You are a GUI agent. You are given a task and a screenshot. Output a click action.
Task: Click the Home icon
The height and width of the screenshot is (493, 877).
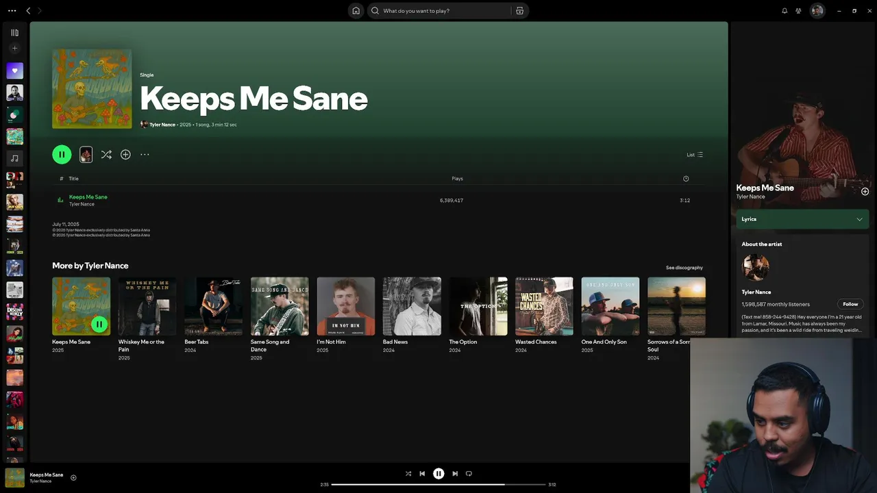point(356,10)
